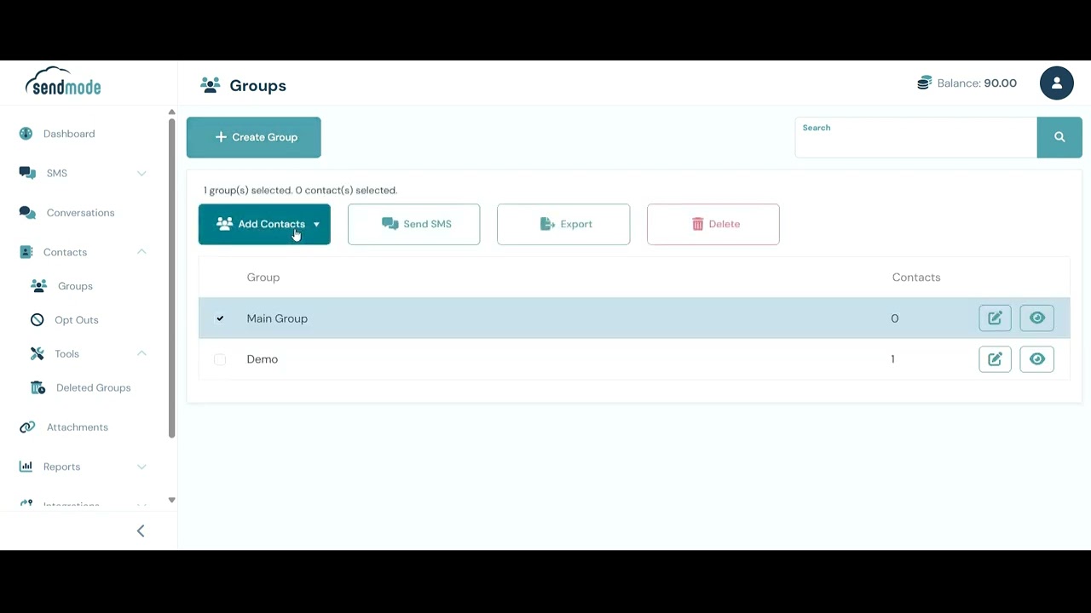Click the Main Group name text
The image size is (1091, 613).
[277, 318]
